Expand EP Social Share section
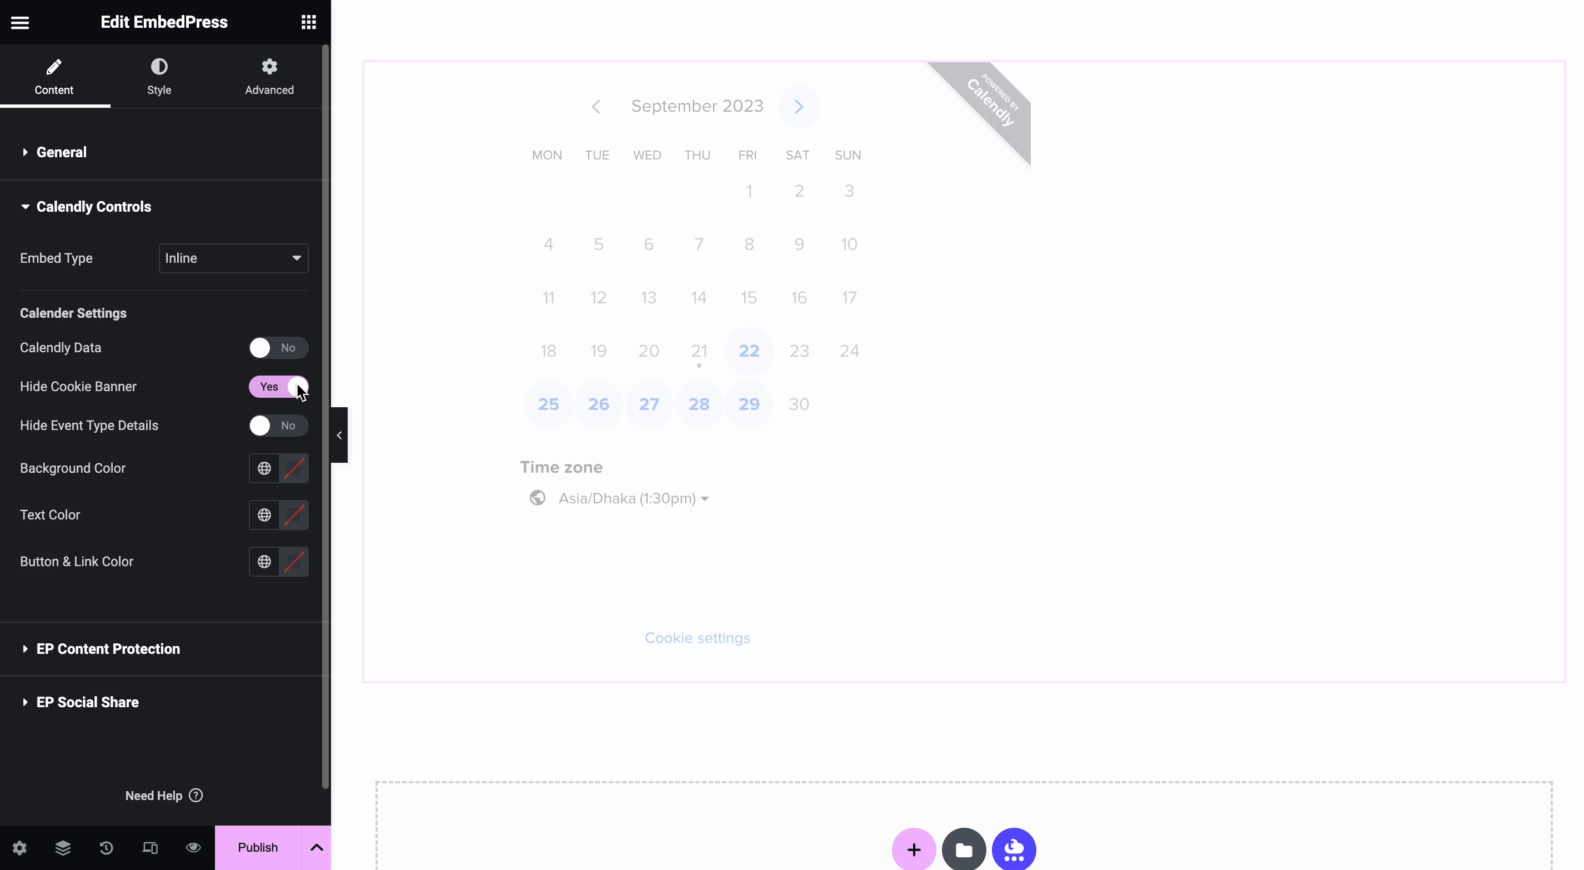1584x870 pixels. pos(88,702)
